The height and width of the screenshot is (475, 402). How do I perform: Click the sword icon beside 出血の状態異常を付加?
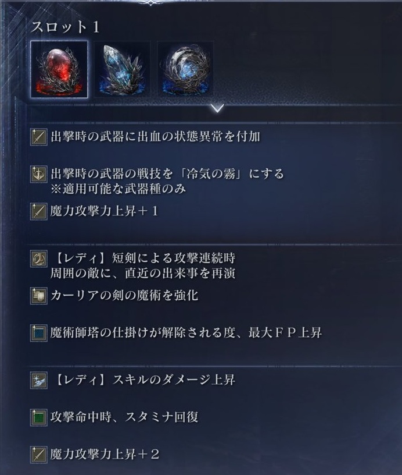[39, 137]
